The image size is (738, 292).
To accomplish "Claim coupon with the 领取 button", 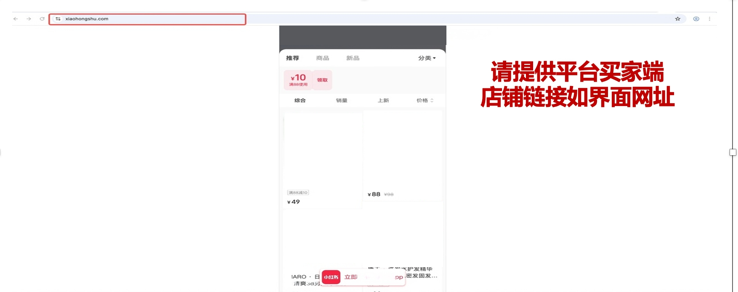I will click(322, 80).
